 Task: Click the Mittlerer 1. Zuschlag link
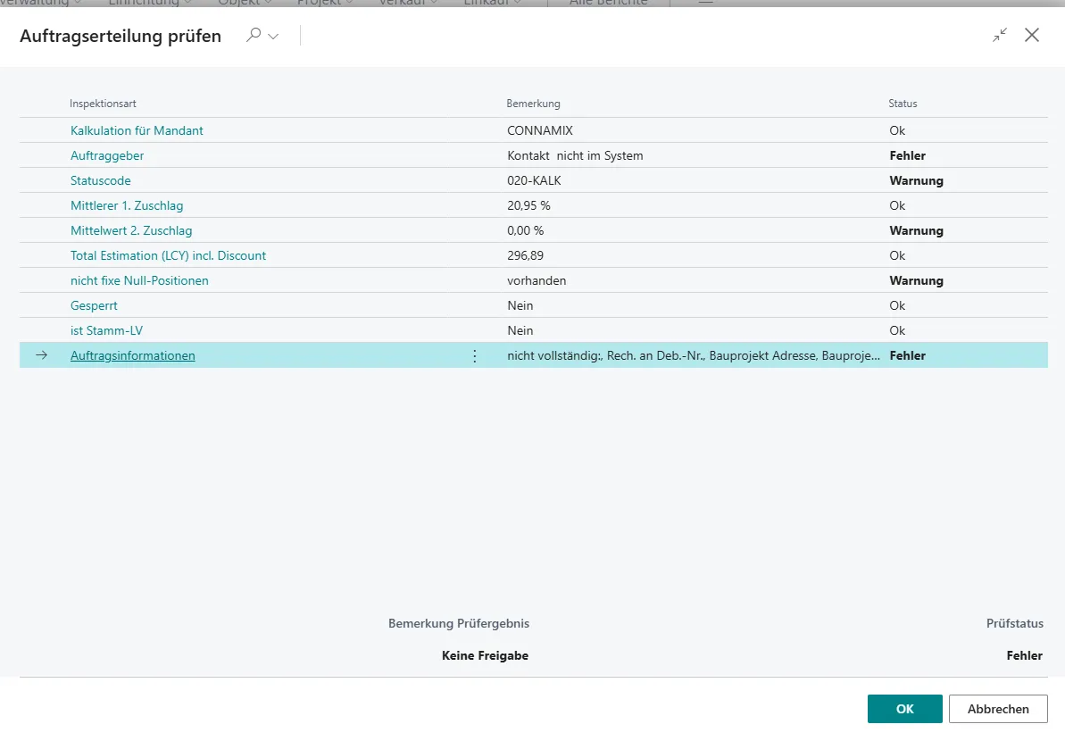[x=127, y=205]
